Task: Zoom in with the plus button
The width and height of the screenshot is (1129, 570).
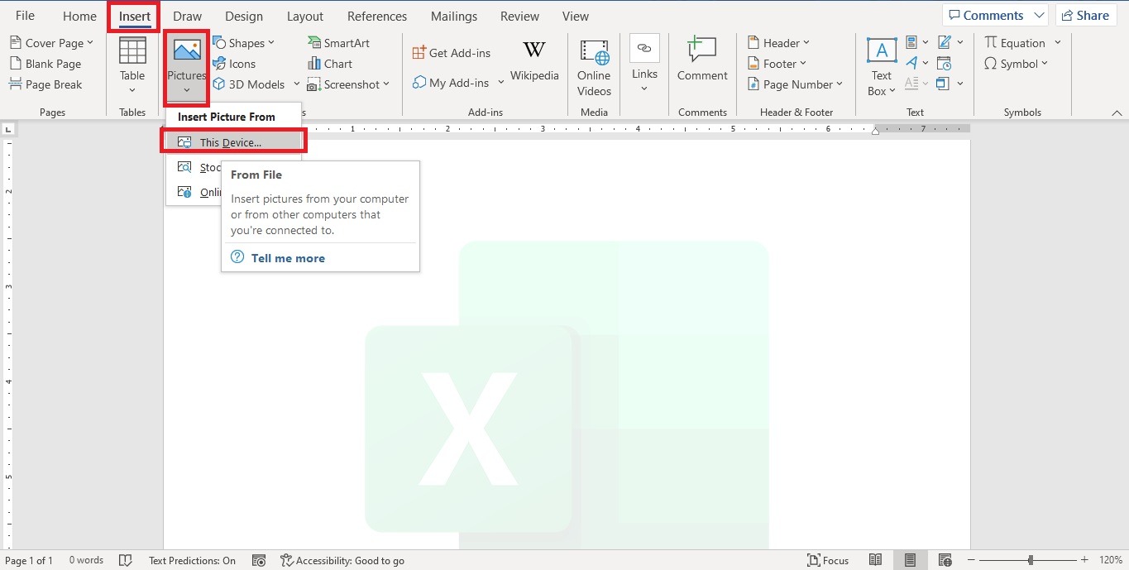Action: tap(1084, 560)
